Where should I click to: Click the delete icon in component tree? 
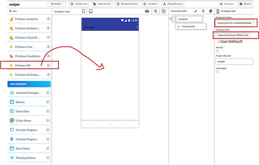(203, 11)
